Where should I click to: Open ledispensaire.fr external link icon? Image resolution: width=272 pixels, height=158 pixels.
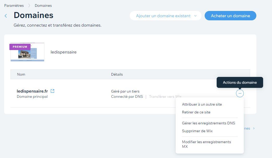pos(52,91)
